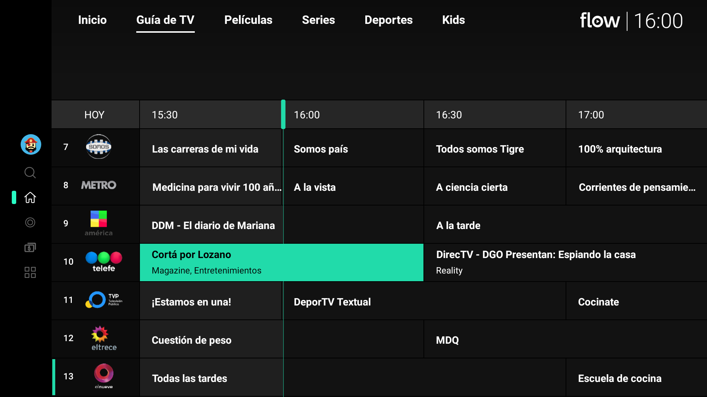Select the Cortá por Lozano program

(281, 262)
